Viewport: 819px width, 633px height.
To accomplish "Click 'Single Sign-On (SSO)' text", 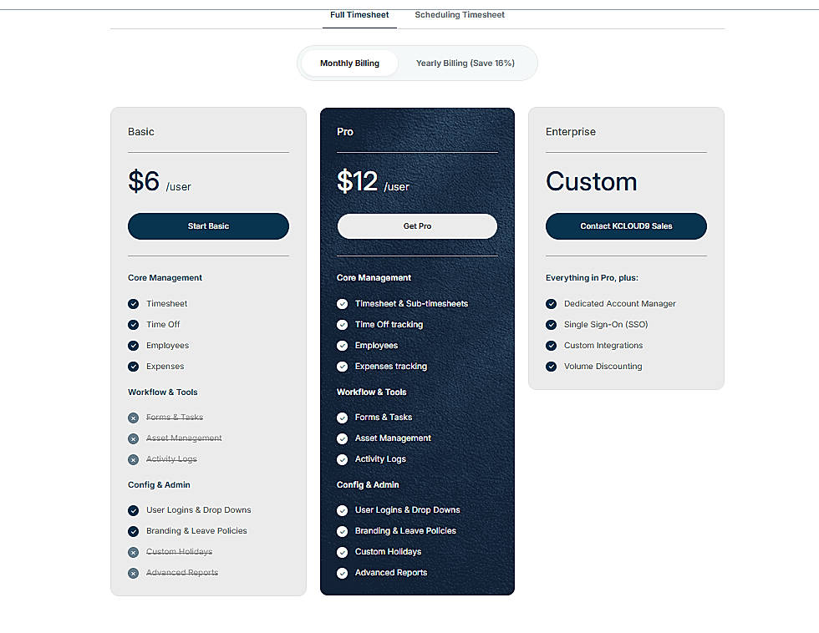I will (606, 325).
